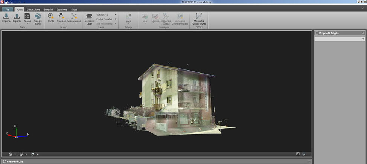This screenshot has height=164, width=367.
Task: Click the Proprietà Griglia panel grid icon
Action: click(317, 33)
